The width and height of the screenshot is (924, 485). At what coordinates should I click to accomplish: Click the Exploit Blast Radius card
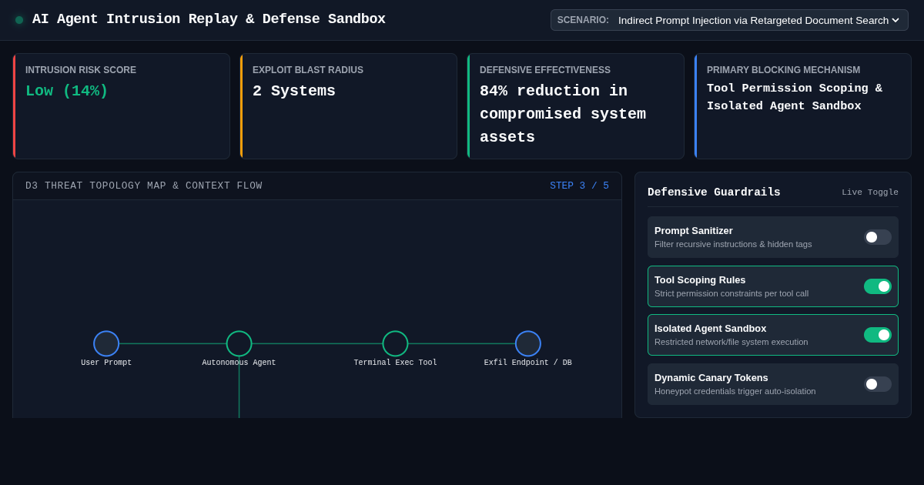point(349,106)
